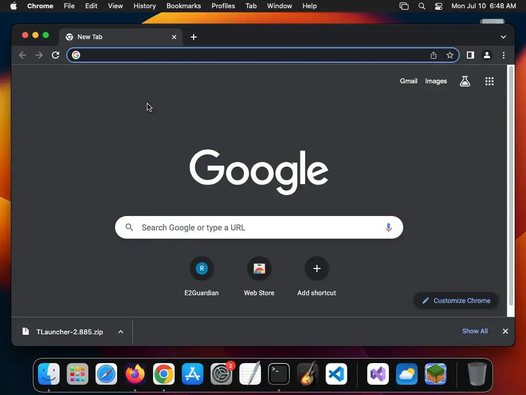This screenshot has height=395, width=526.
Task: Open the Gmail link
Action: coord(408,81)
